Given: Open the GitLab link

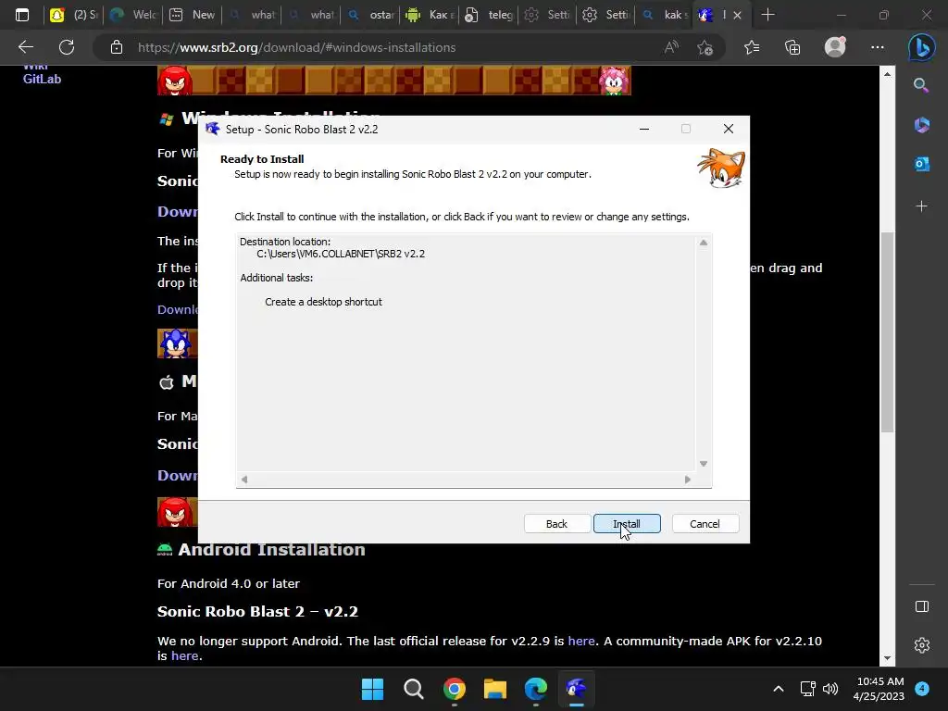Looking at the screenshot, I should (x=42, y=80).
